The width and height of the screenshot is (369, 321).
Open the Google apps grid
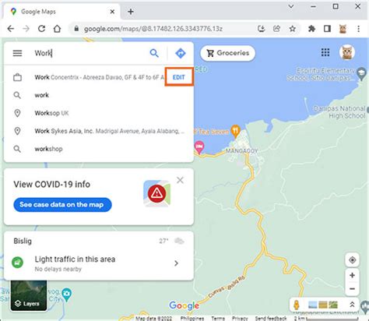point(325,52)
